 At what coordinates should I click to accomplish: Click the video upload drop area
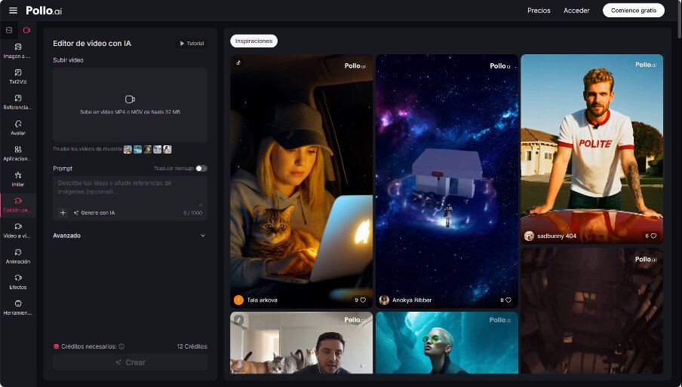(130, 105)
